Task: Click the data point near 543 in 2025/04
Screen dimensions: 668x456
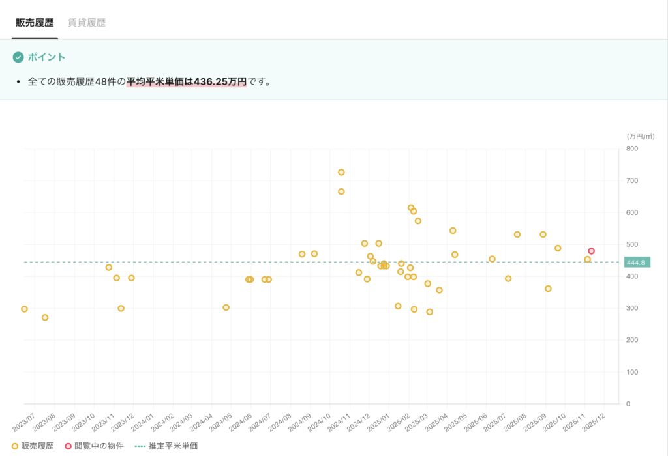Action: pyautogui.click(x=453, y=231)
